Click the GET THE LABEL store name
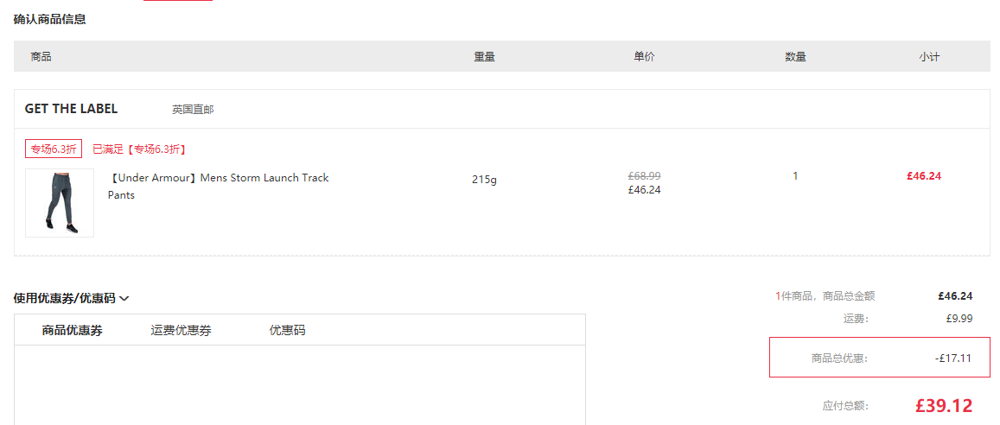The height and width of the screenshot is (425, 1000). tap(72, 109)
